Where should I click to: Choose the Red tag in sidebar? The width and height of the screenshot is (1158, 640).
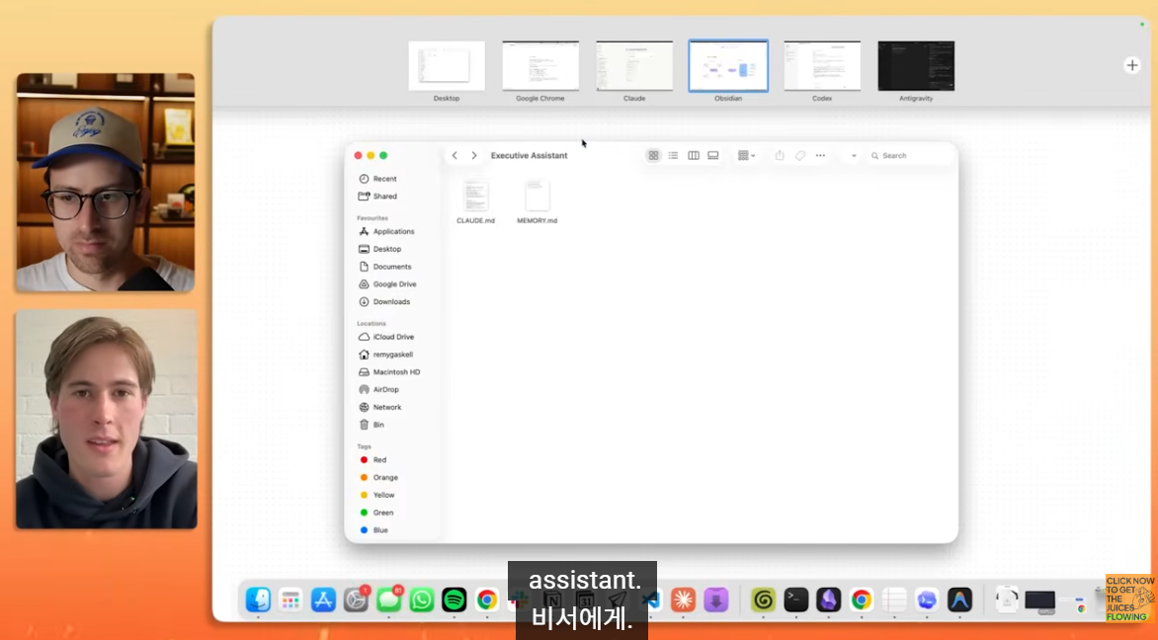point(379,460)
